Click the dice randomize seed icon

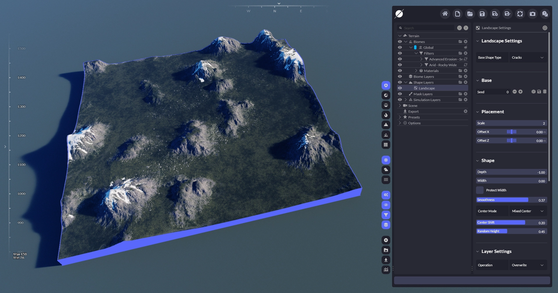pos(533,92)
